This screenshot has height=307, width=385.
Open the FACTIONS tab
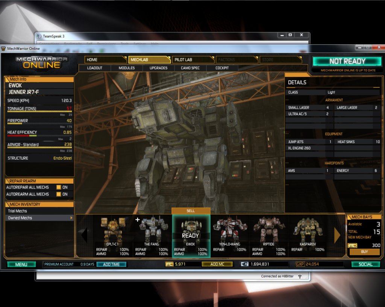[237, 60]
